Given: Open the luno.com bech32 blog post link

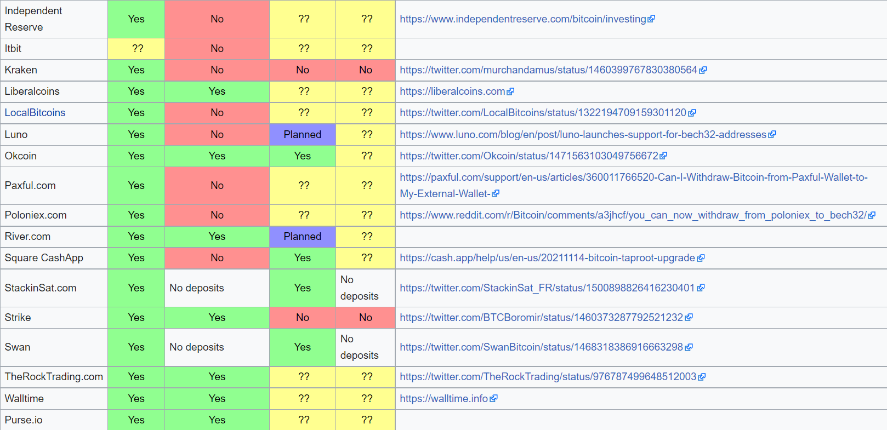Looking at the screenshot, I should tap(583, 135).
